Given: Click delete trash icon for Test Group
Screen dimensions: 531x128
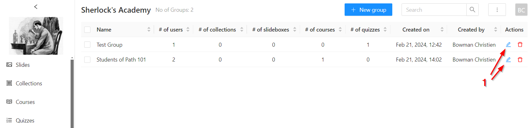Looking at the screenshot, I should pos(520,45).
